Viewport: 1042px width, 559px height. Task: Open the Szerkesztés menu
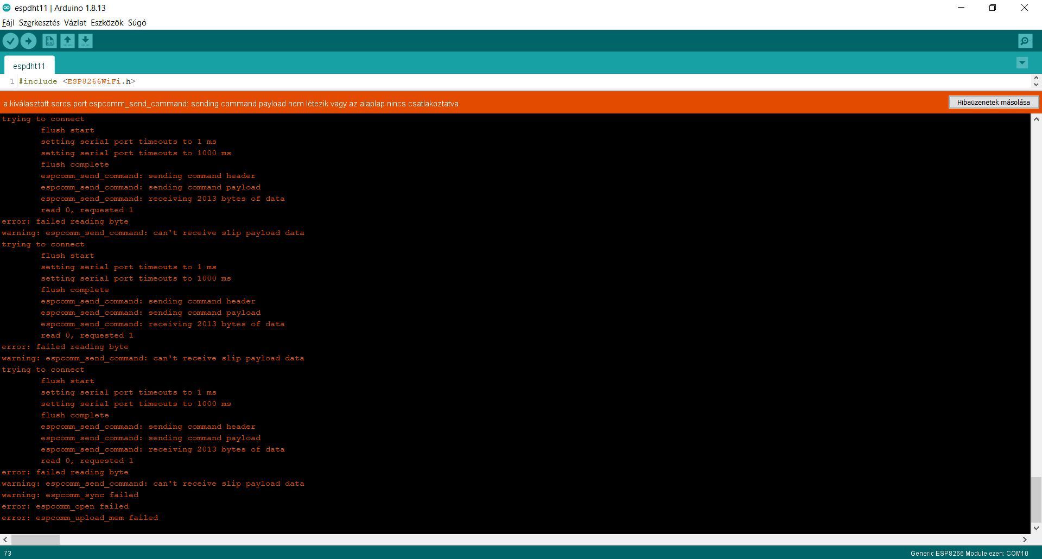tap(39, 23)
